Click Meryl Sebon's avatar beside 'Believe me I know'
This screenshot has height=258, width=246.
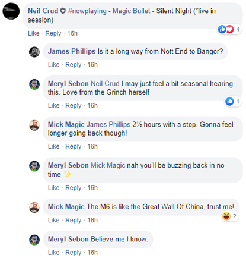34,240
